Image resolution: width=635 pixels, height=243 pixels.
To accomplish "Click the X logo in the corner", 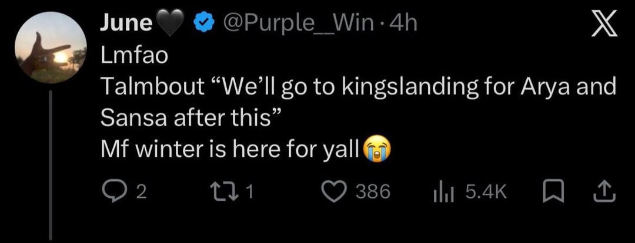I will tap(604, 24).
